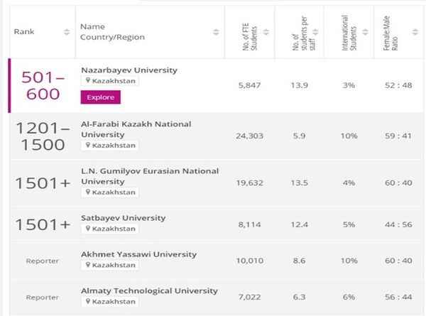This screenshot has width=426, height=316.
Task: Sort by International Students arrows
Action: (366, 32)
